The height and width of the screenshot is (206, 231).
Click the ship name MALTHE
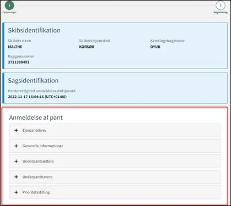(x=15, y=47)
